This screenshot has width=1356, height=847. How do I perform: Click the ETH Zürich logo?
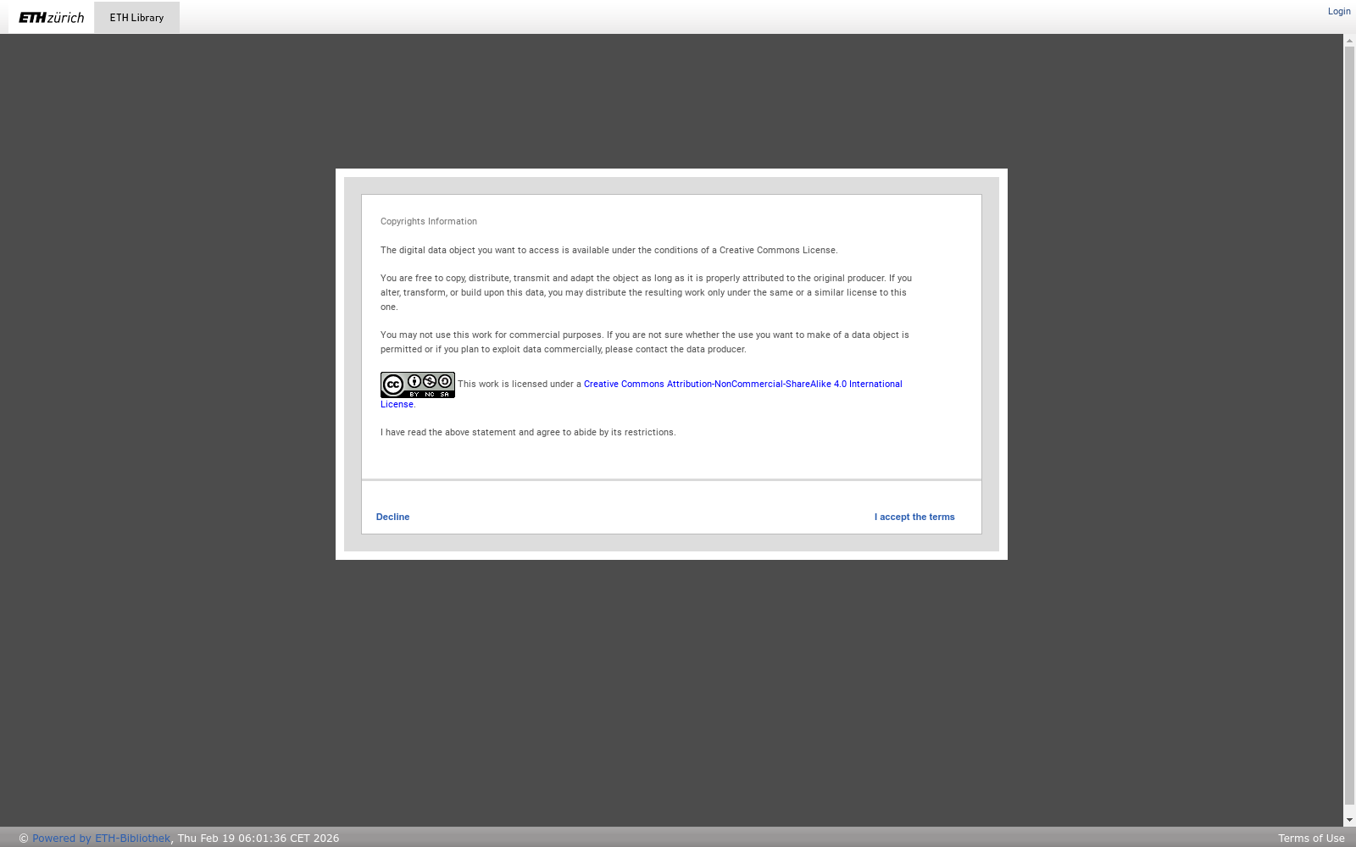52,18
